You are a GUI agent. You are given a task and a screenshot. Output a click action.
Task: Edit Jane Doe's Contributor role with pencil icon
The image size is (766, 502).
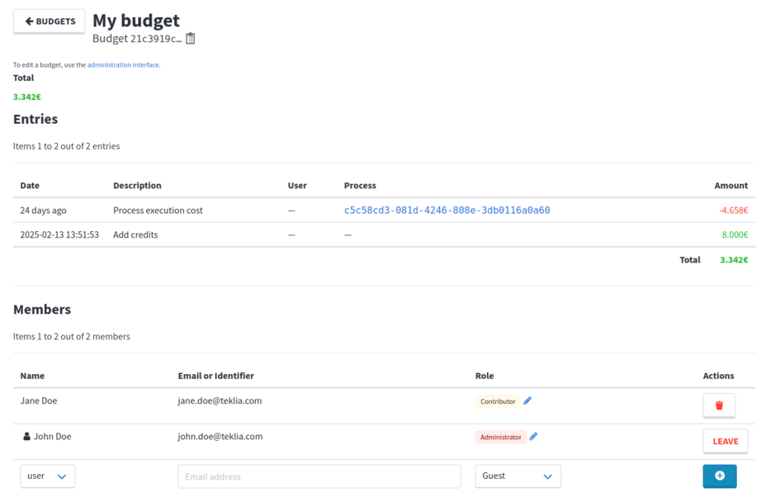(x=527, y=401)
